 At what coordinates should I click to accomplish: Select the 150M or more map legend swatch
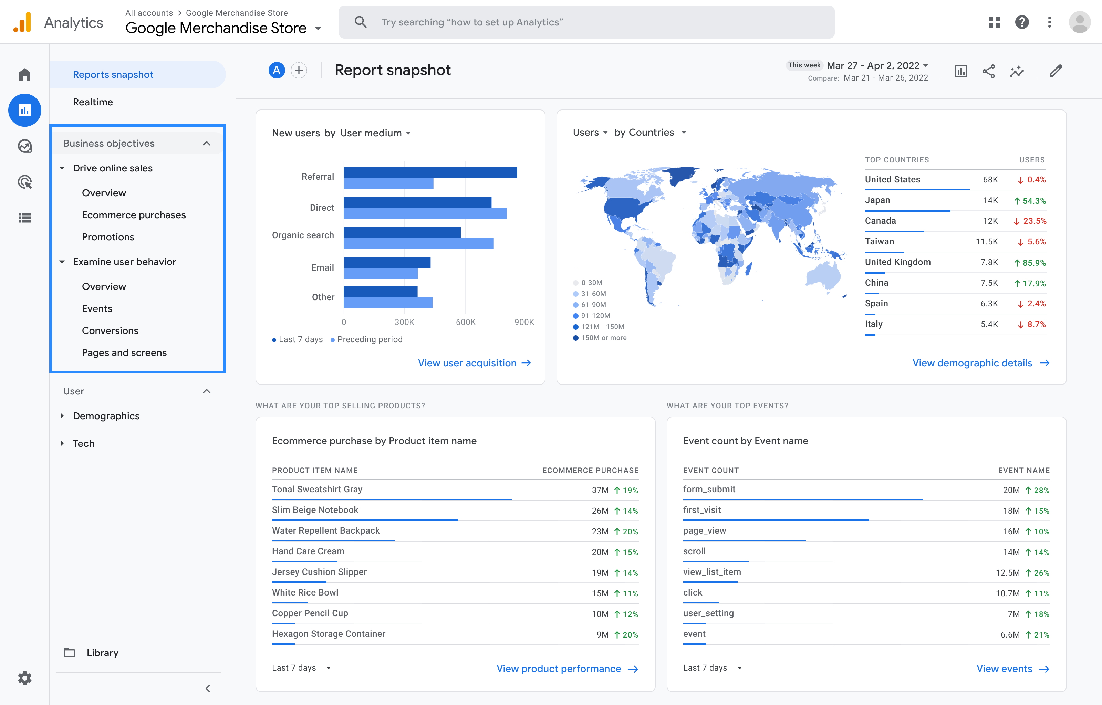(x=575, y=338)
